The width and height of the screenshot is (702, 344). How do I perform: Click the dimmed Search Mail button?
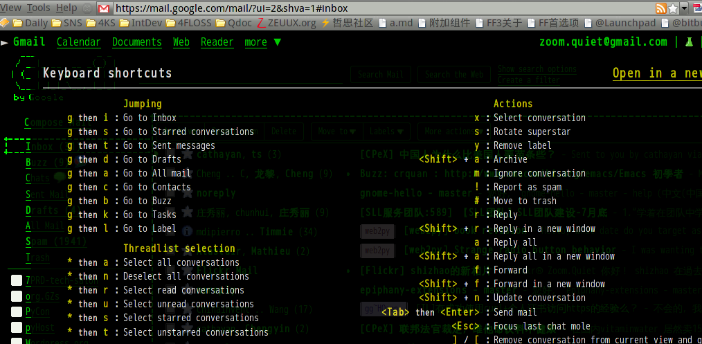tap(381, 75)
